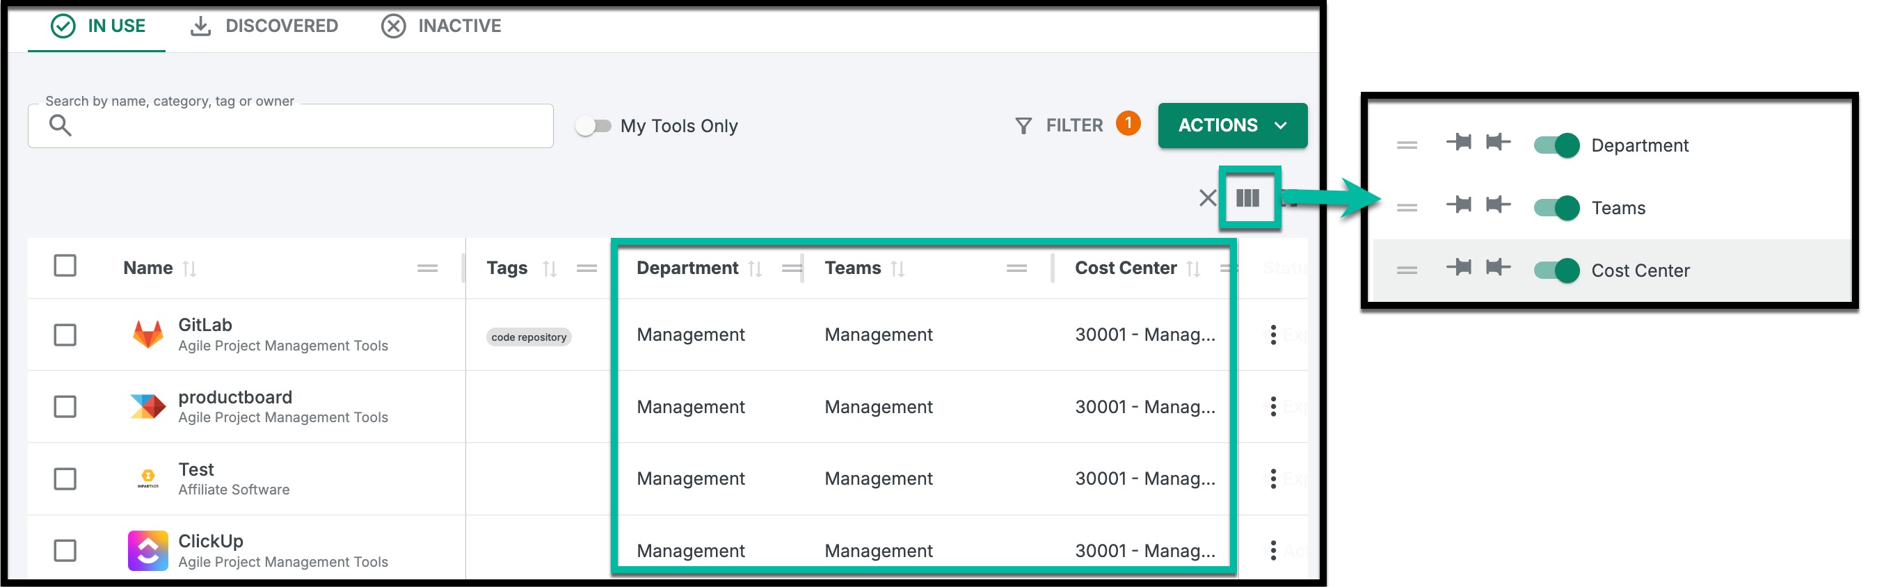Click the search magnifier icon
The image size is (1884, 587).
pos(60,126)
